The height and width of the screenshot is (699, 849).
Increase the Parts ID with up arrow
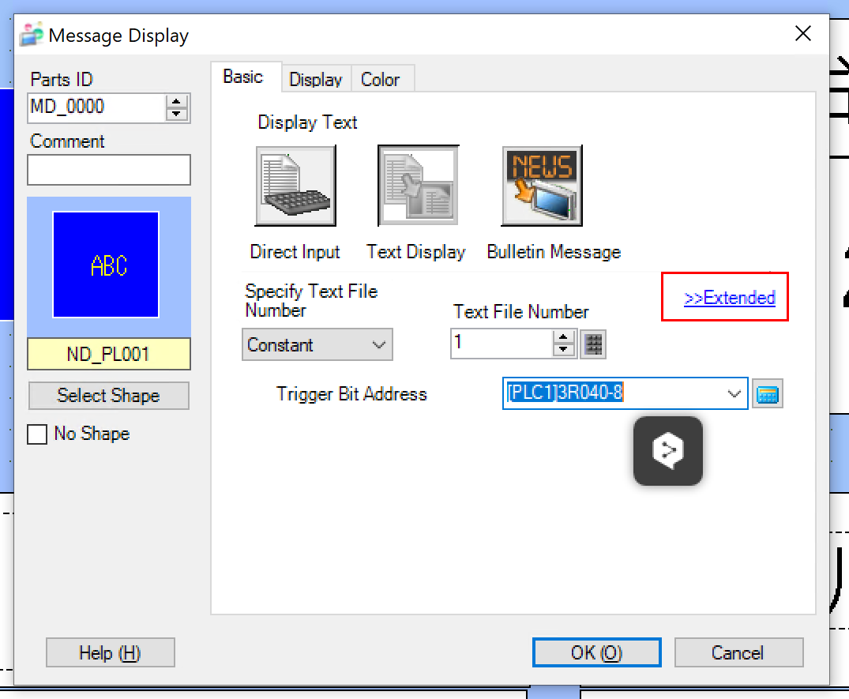coord(177,101)
